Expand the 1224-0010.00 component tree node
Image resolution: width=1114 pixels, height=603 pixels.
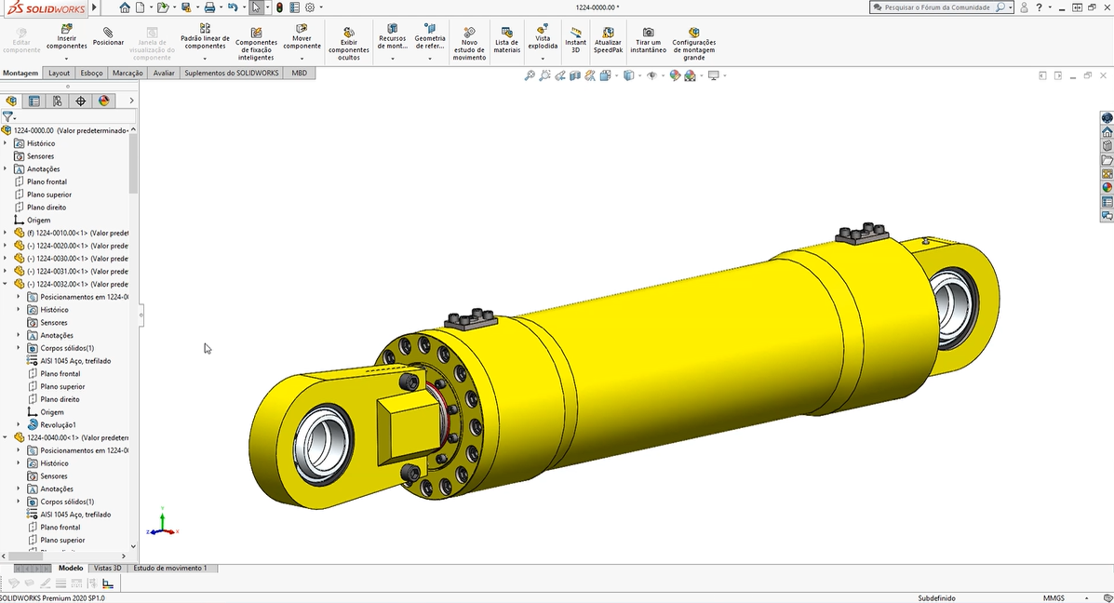click(6, 233)
